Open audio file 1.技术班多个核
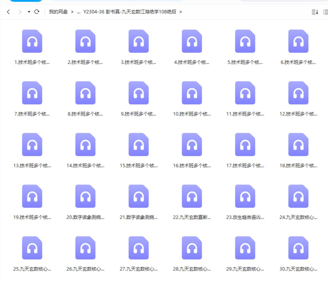 [32, 41]
